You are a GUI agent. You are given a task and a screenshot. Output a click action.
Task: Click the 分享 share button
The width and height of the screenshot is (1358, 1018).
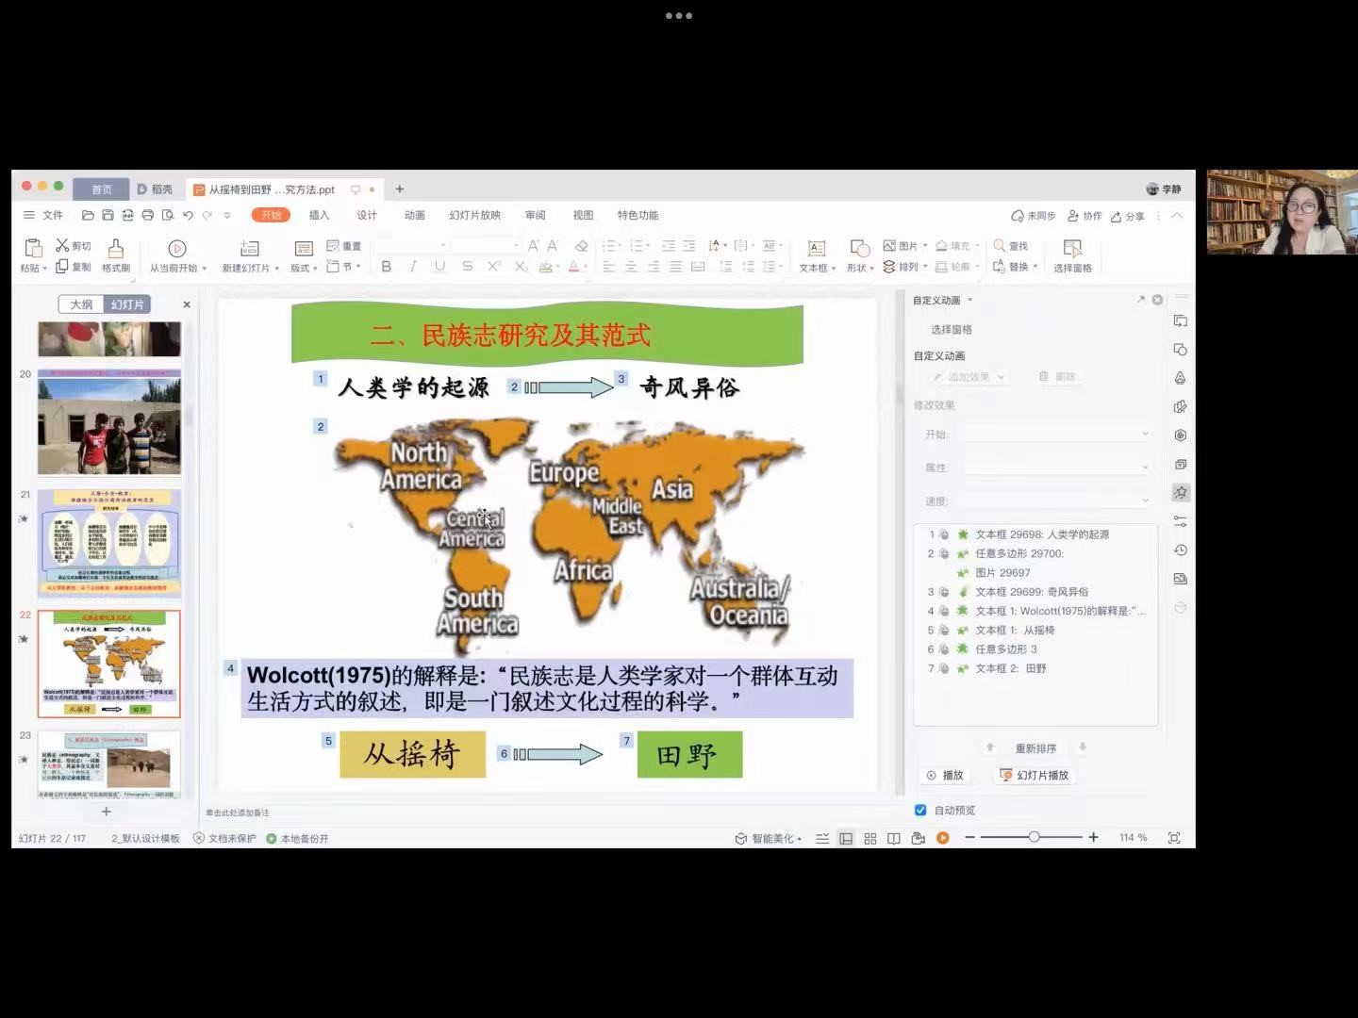pyautogui.click(x=1128, y=216)
